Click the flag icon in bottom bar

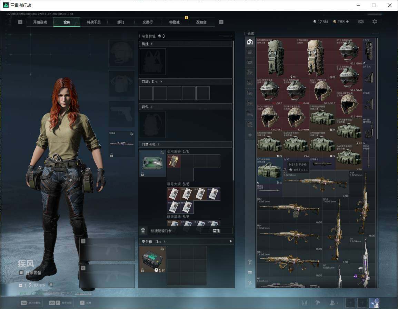click(x=318, y=303)
